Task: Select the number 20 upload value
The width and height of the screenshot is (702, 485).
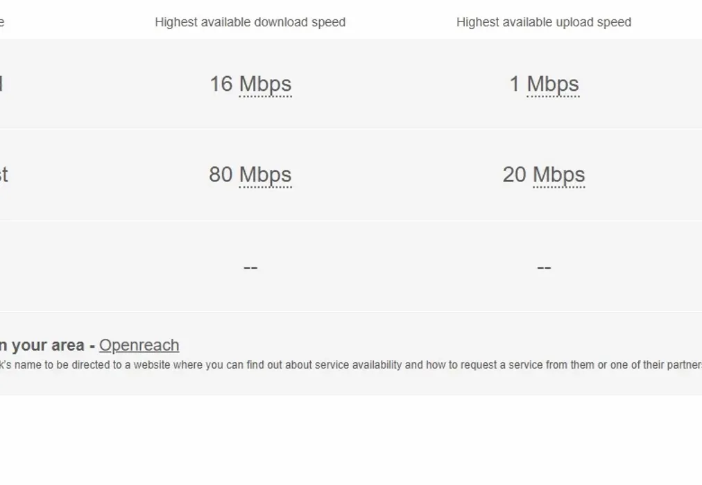Action: click(514, 175)
